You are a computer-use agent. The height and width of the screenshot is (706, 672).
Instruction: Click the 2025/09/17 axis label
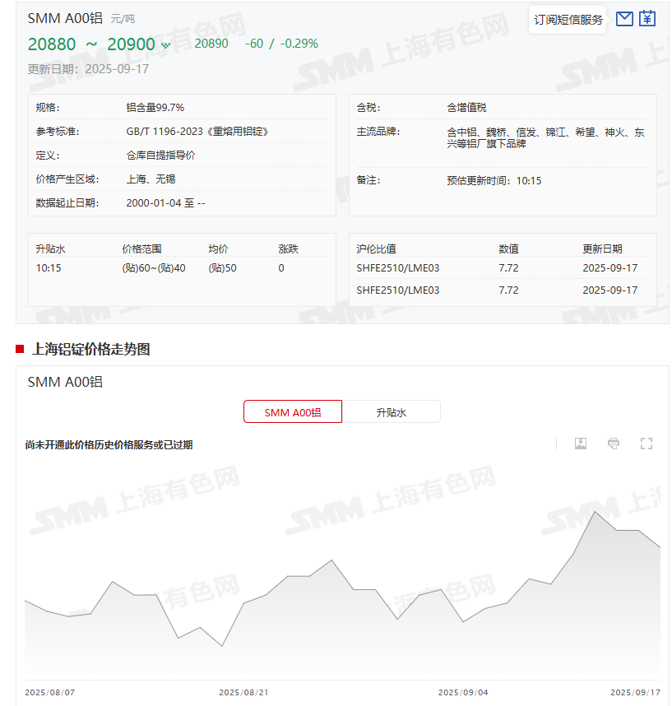636,693
